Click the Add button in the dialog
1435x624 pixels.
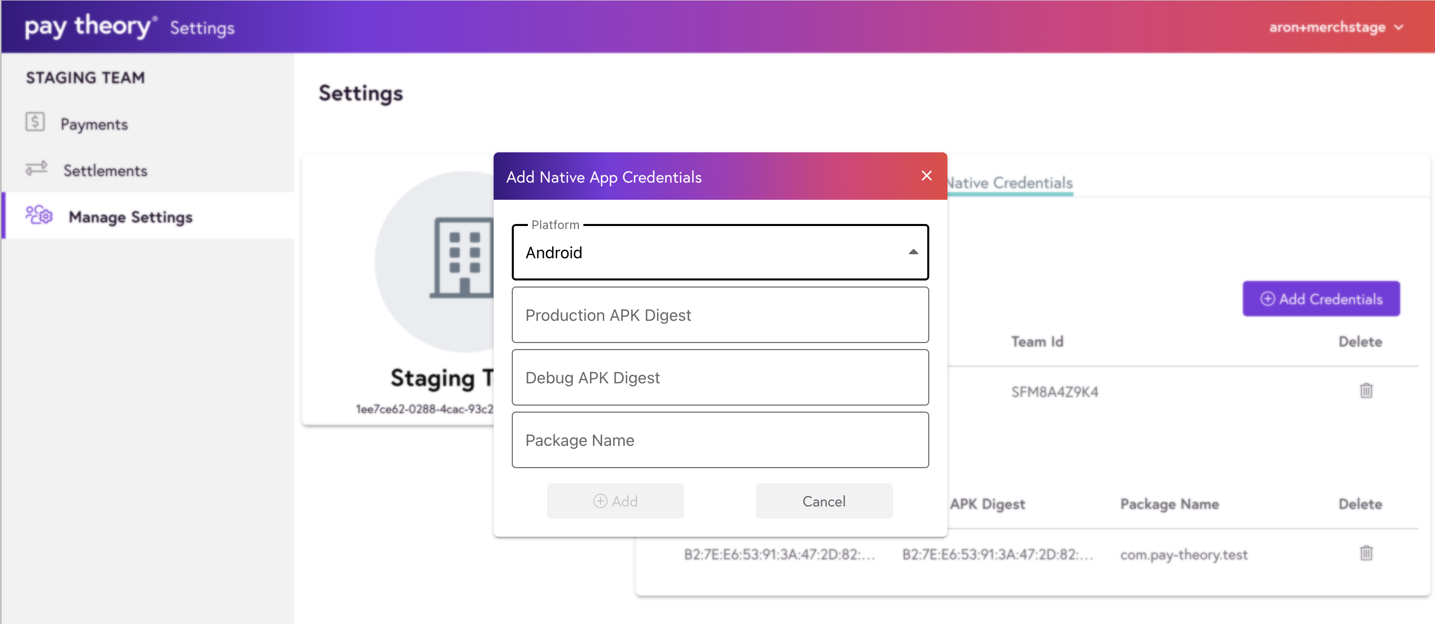(x=615, y=501)
